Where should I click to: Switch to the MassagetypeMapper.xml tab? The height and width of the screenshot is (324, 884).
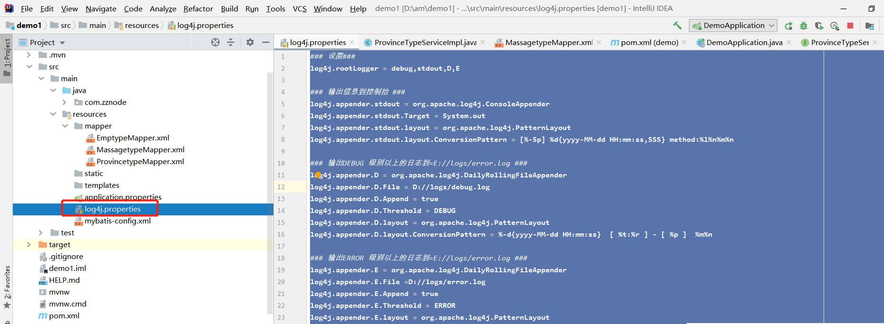(x=548, y=42)
